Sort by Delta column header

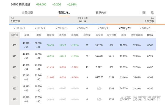(x=150, y=35)
